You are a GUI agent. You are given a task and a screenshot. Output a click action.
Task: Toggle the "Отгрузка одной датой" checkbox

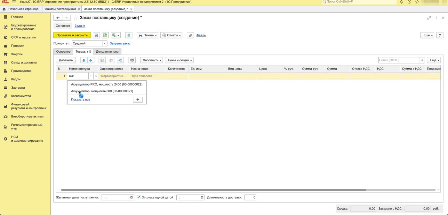click(139, 197)
